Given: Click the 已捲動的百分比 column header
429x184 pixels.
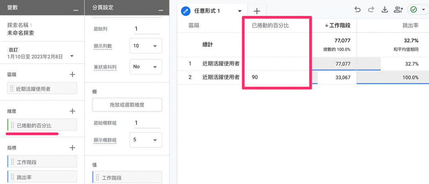Looking at the screenshot, I should [270, 25].
